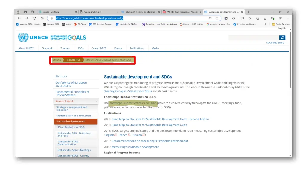306x172 pixels.
Task: Open About UNECE menu
Action: coord(26,48)
